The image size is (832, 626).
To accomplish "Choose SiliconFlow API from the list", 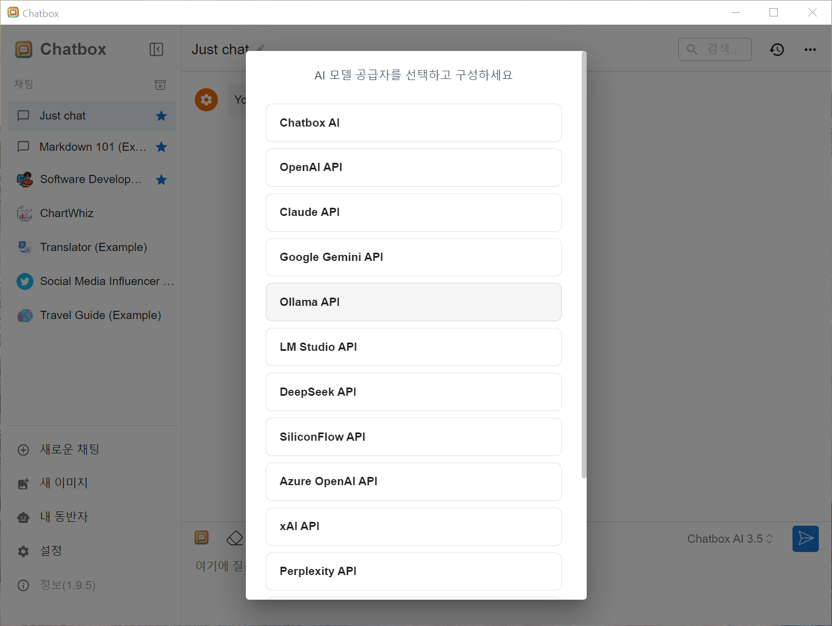I will (414, 437).
